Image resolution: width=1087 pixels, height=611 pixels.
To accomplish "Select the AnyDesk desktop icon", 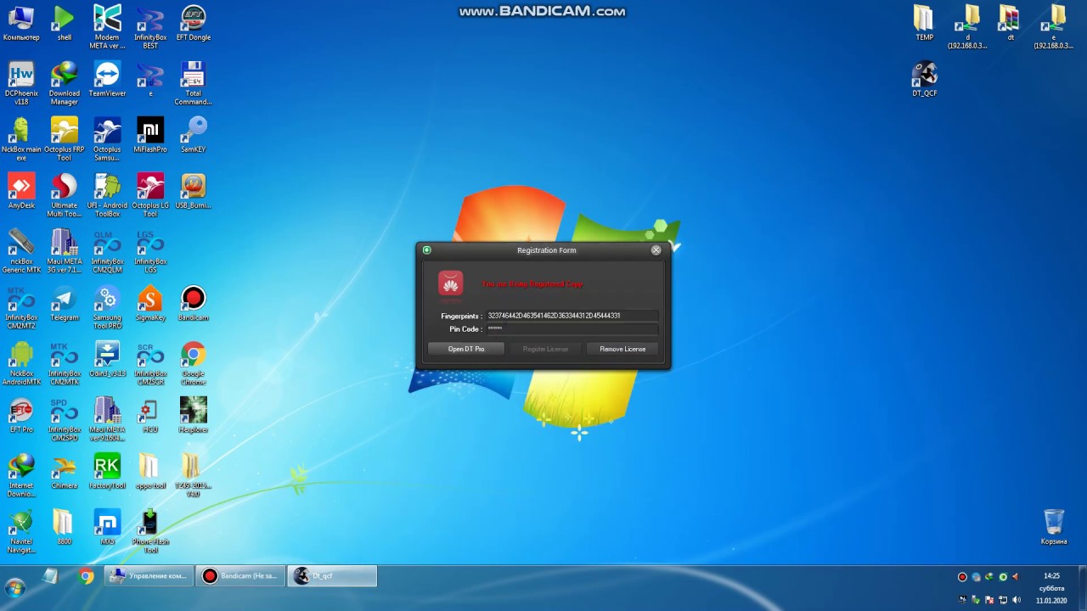I will 21,191.
